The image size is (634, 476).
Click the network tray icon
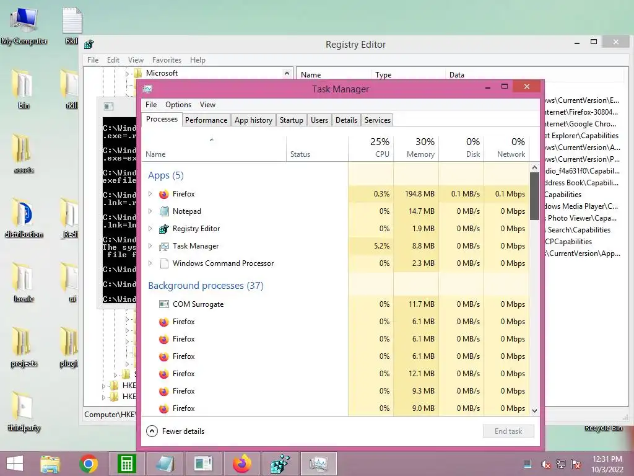coord(560,464)
